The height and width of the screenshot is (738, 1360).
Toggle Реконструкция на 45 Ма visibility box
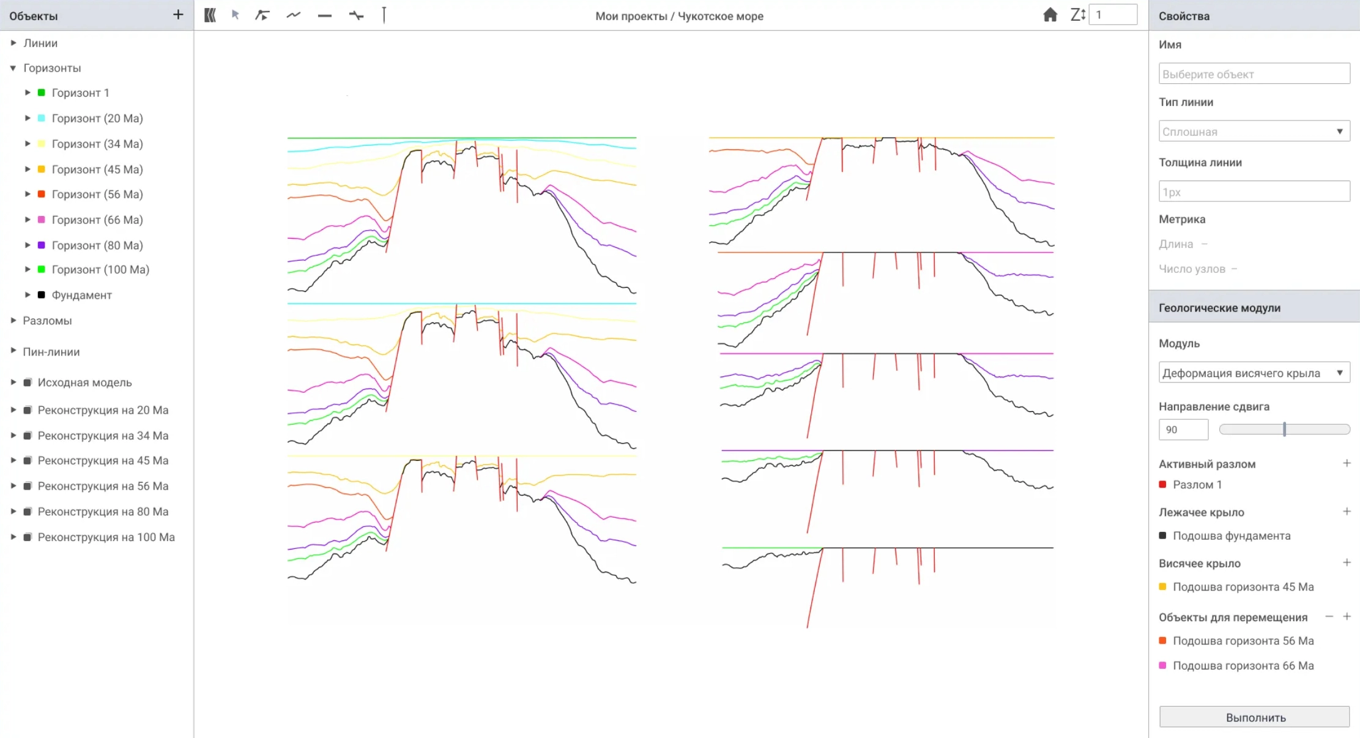click(x=28, y=460)
